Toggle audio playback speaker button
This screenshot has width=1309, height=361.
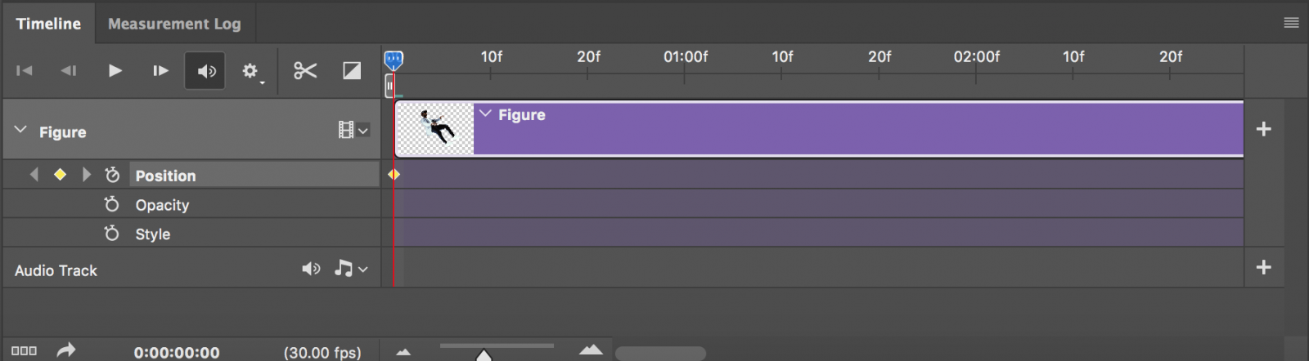[x=205, y=71]
